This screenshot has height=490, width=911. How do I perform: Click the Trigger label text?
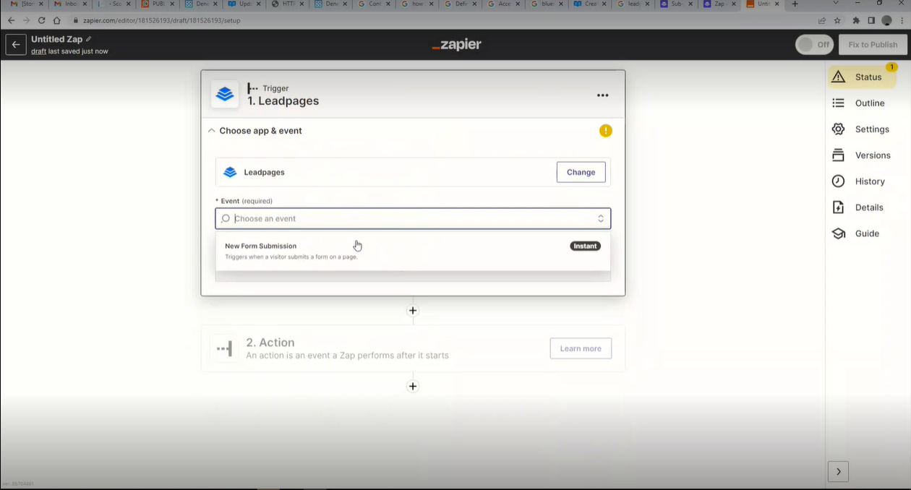point(275,88)
